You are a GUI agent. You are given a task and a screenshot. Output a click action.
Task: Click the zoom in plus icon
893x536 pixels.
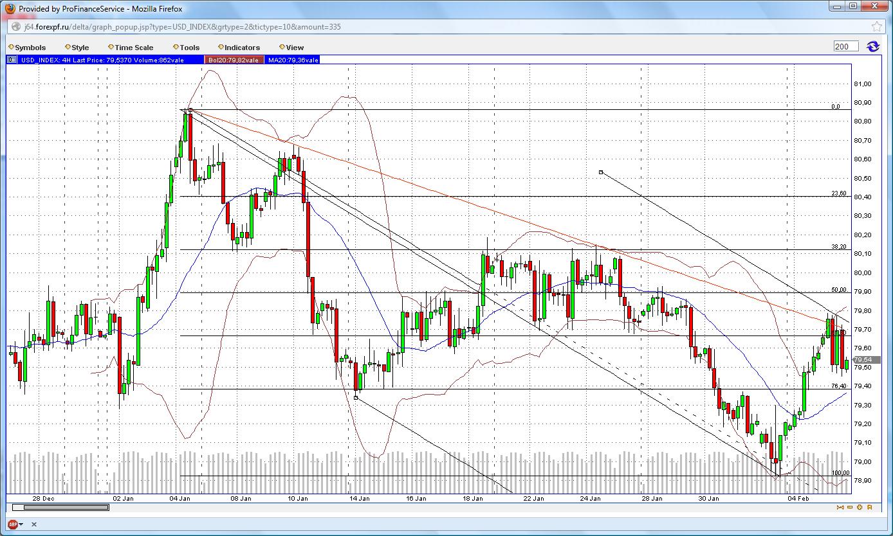click(860, 507)
